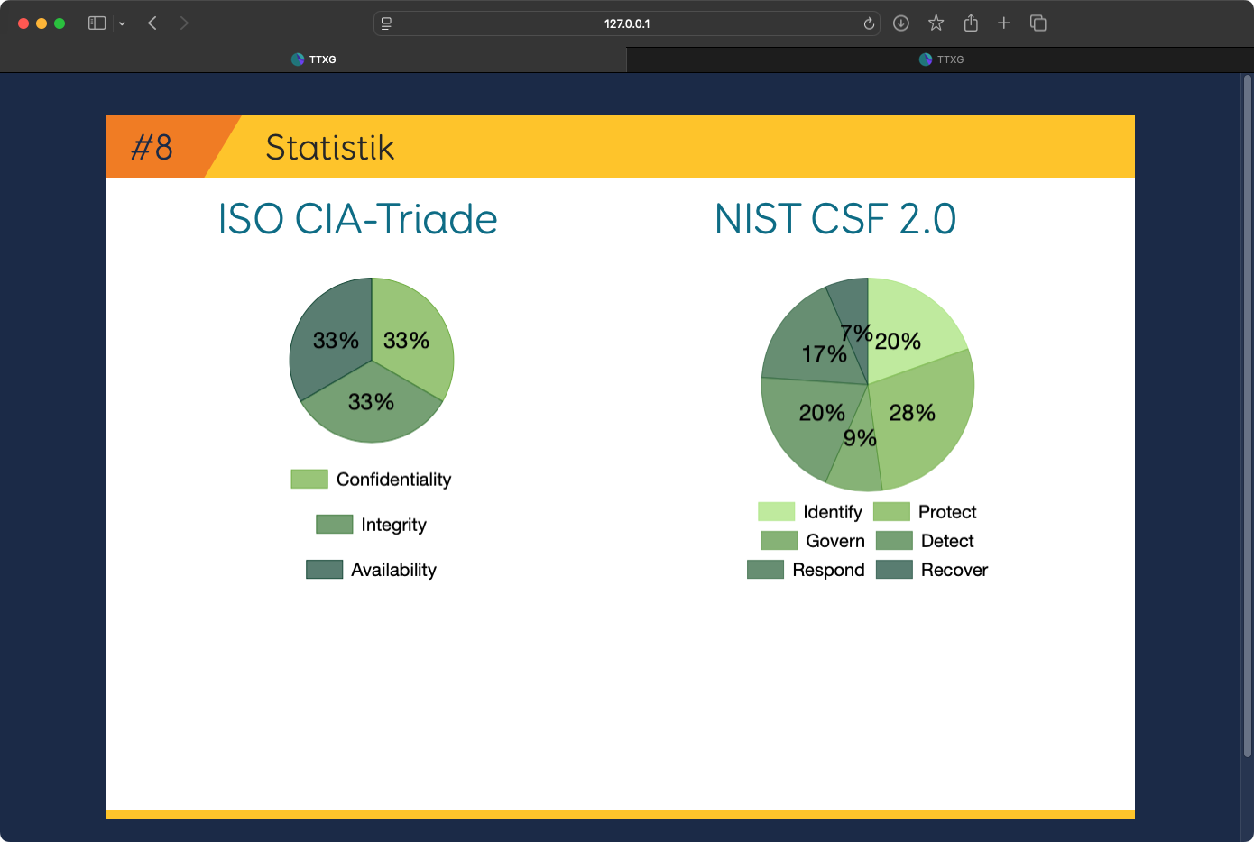
Task: Click the Protect legend label
Action: click(x=947, y=512)
